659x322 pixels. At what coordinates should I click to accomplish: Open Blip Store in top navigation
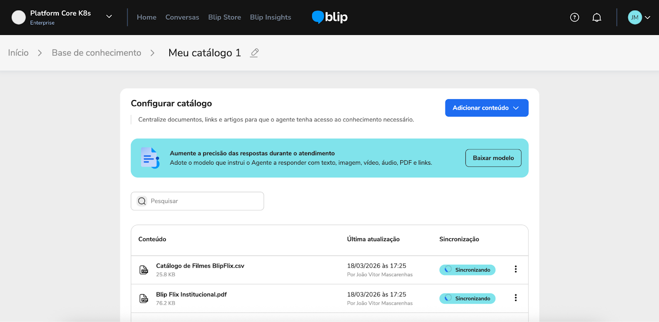[224, 17]
